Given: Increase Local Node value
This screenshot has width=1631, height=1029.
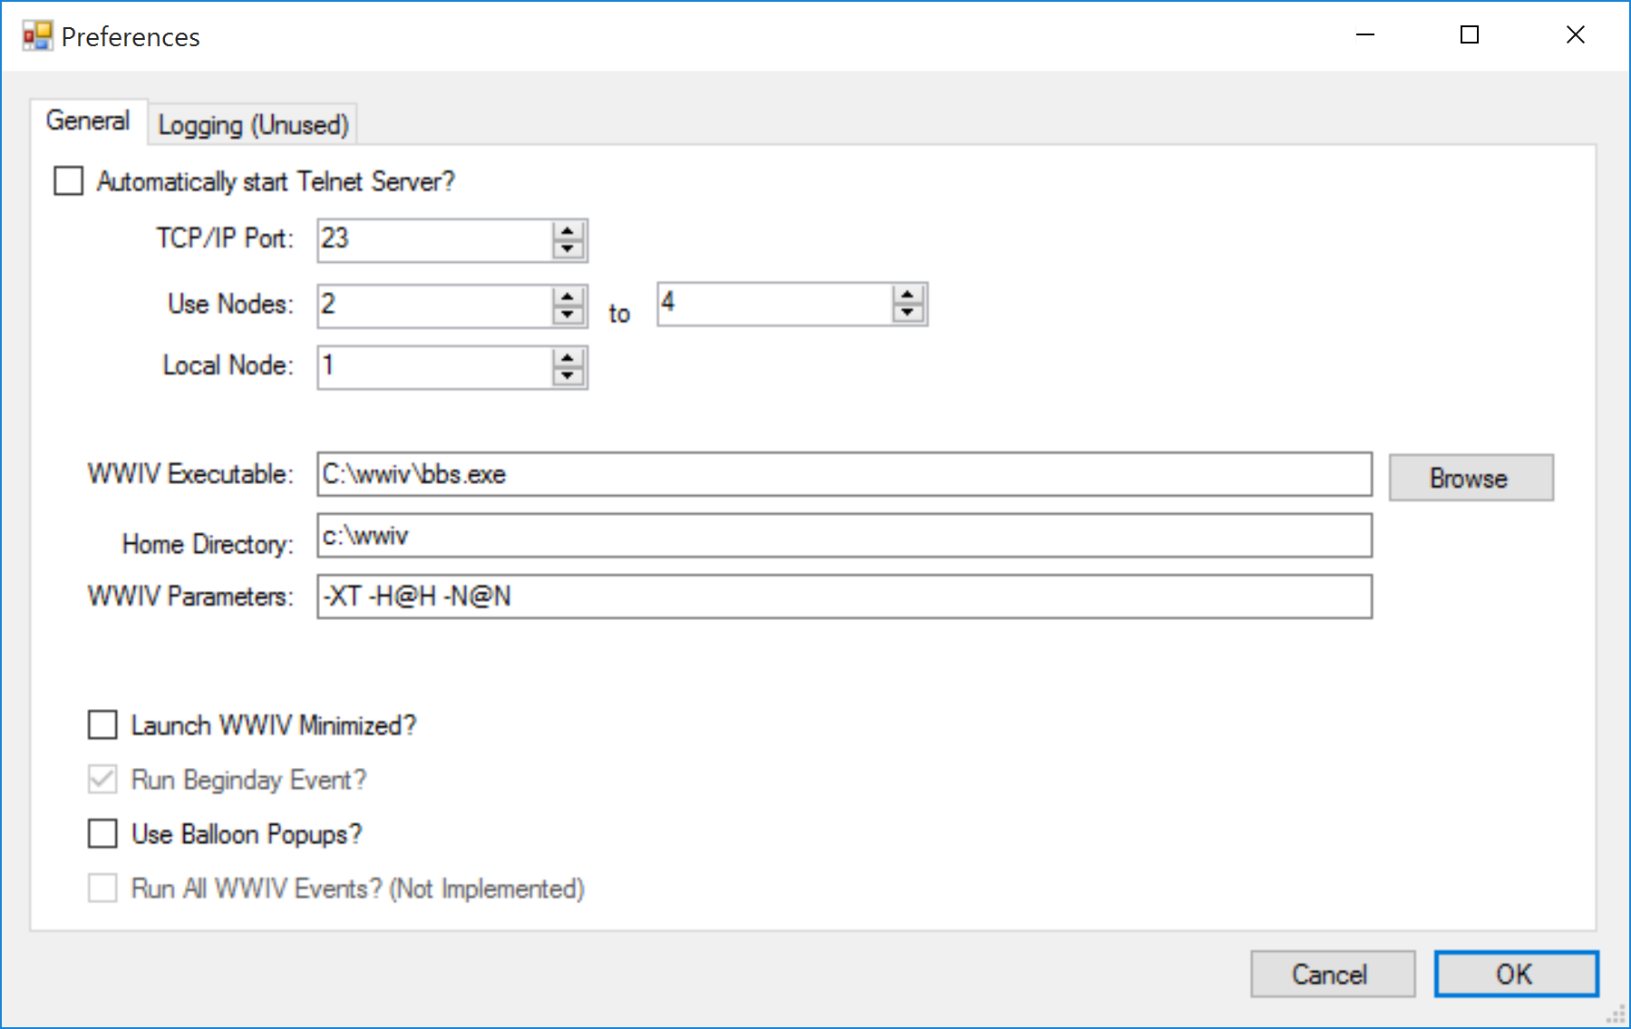Looking at the screenshot, I should (568, 358).
